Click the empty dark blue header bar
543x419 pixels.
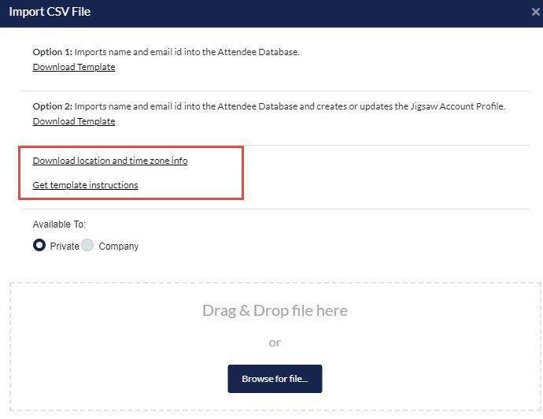click(315, 13)
